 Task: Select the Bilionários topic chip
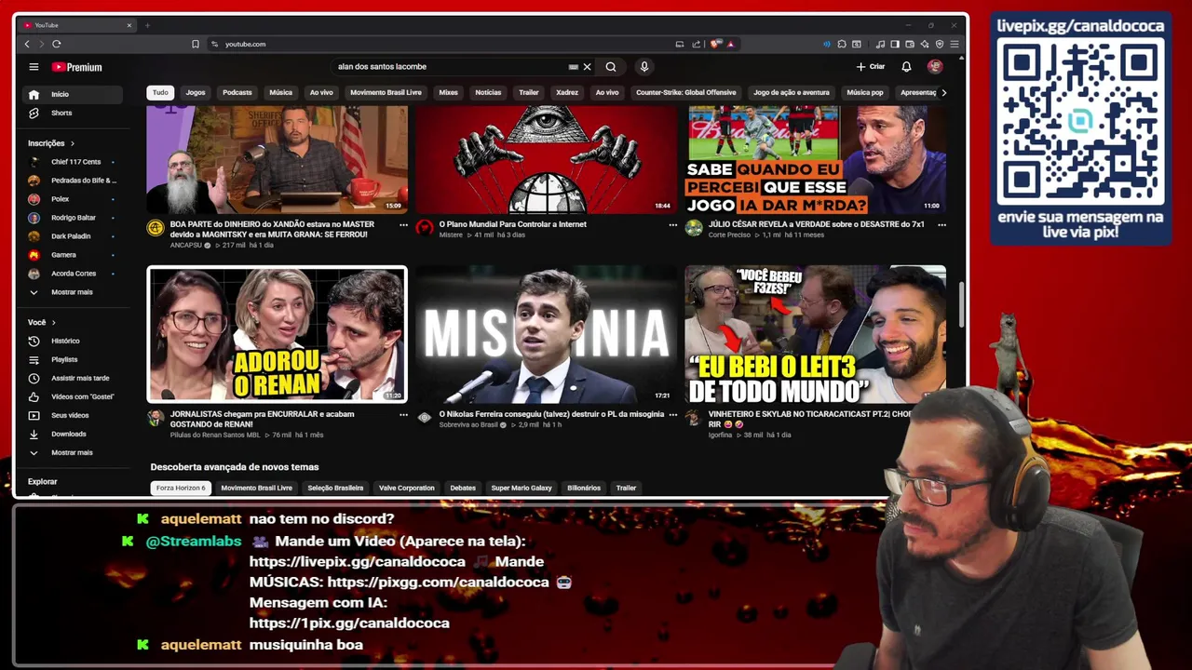[584, 488]
